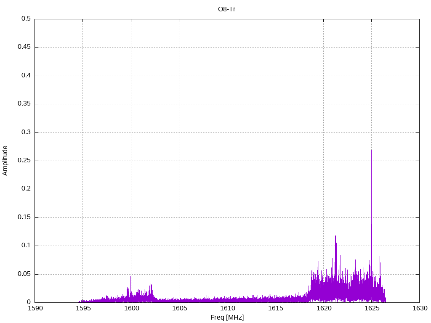
Task: Click the 0.25 y-axis tick label
Action: point(24,161)
